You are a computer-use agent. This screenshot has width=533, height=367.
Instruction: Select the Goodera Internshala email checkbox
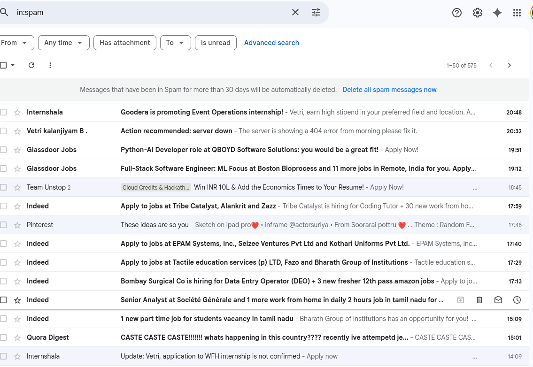[x=3, y=112]
